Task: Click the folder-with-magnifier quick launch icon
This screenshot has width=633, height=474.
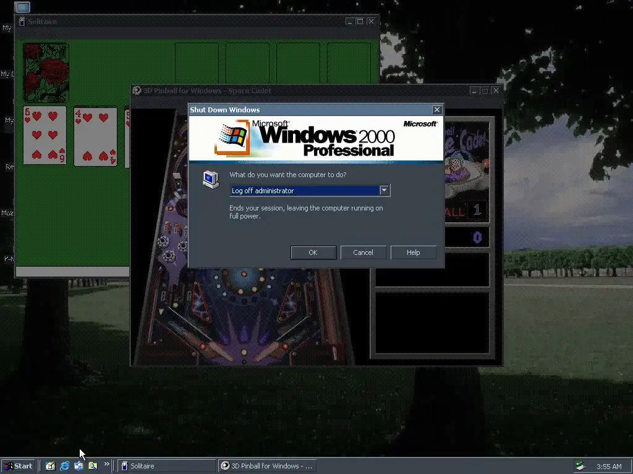Action: click(93, 466)
